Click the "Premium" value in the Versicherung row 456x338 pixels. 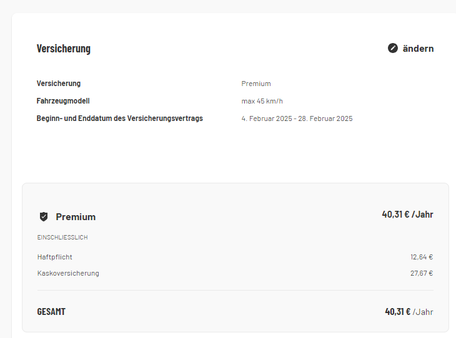(x=256, y=84)
